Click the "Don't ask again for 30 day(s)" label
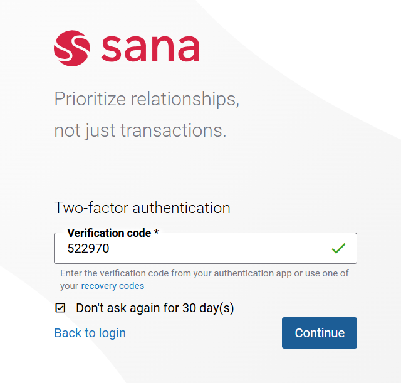This screenshot has height=383, width=401. point(155,308)
